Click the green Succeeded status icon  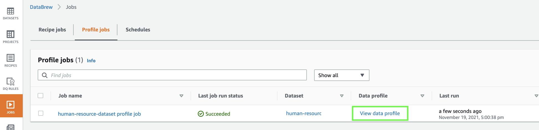(x=201, y=114)
